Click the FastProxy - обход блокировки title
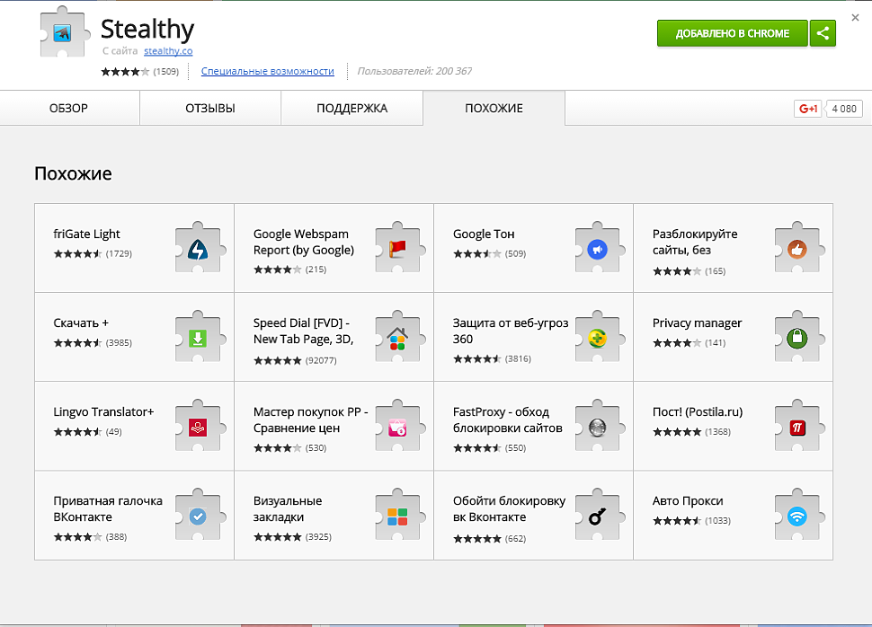 [508, 419]
